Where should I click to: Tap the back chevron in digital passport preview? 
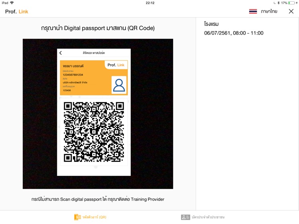[x=61, y=53]
